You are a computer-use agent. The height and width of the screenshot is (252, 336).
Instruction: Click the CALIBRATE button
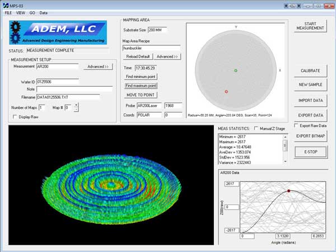click(x=310, y=71)
